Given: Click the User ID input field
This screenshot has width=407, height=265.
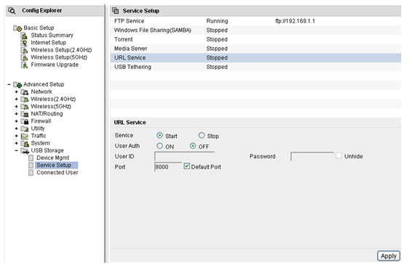Looking at the screenshot, I should 184,156.
